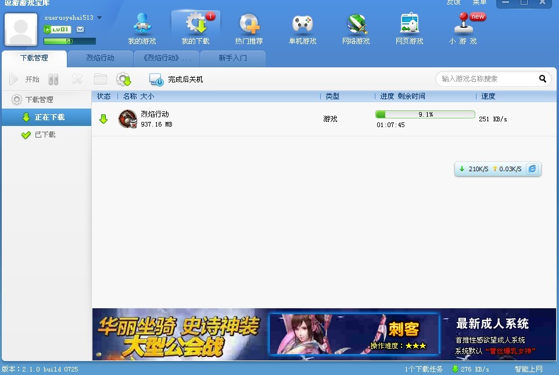Viewport: 559px width, 375px height.
Task: Click the 刺客 character ad image
Action: tap(354, 334)
